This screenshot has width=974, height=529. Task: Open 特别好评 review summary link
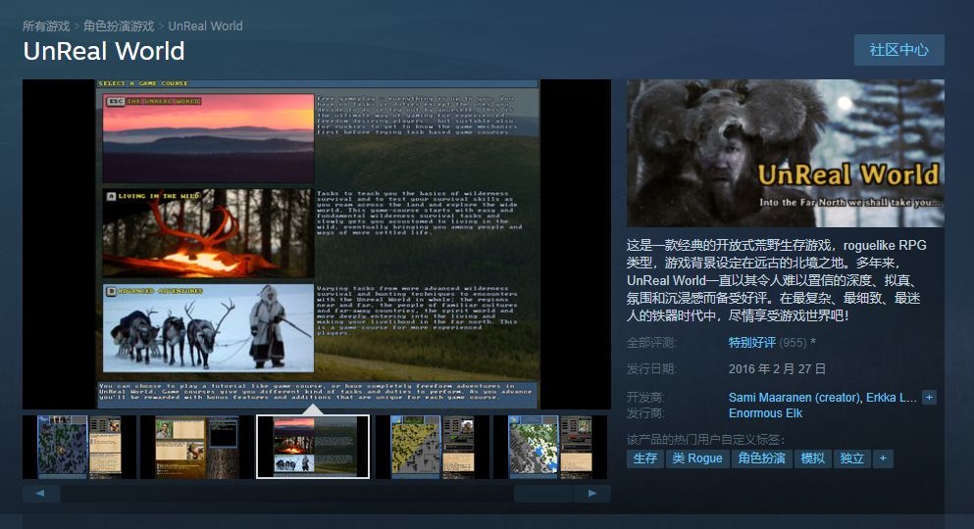pos(751,342)
